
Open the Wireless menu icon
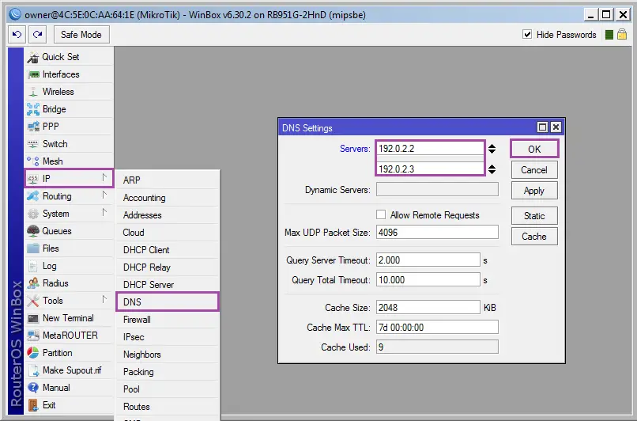point(33,92)
